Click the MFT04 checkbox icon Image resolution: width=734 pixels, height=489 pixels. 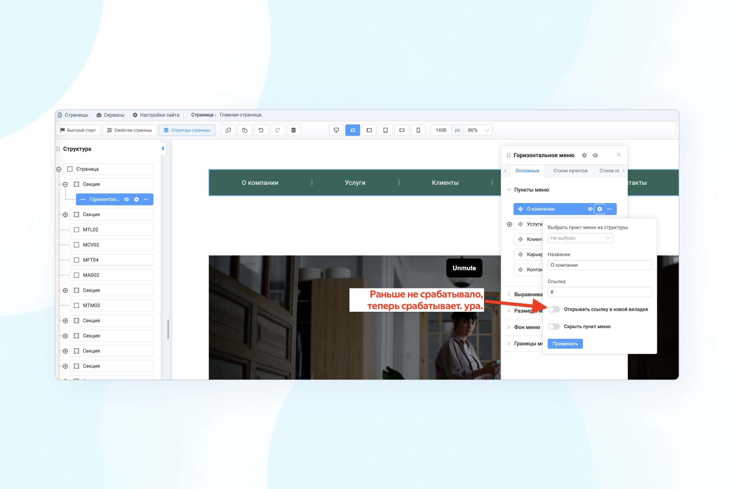click(76, 260)
